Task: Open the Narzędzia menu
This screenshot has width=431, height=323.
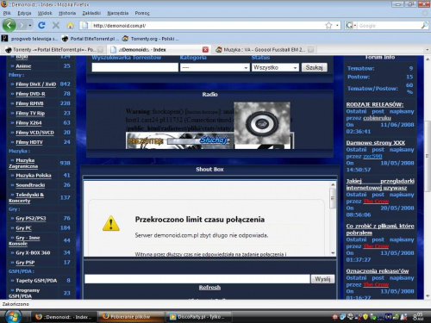Action: [x=118, y=13]
